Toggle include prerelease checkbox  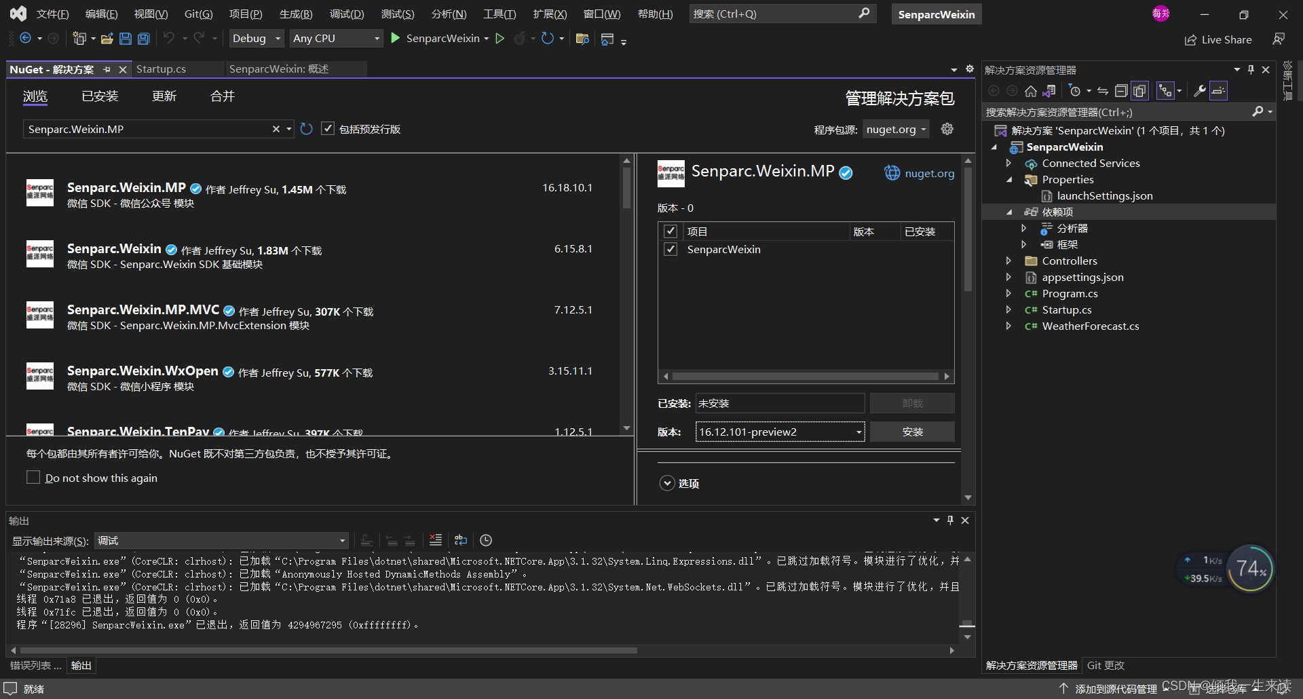point(328,128)
